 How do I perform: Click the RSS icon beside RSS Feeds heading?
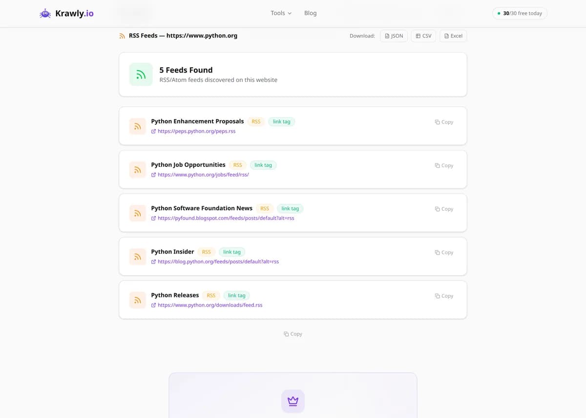click(x=122, y=36)
